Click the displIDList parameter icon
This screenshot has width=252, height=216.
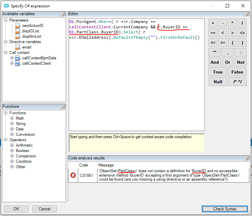click(18, 31)
